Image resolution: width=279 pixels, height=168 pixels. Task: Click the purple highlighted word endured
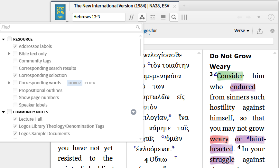coord(243,87)
